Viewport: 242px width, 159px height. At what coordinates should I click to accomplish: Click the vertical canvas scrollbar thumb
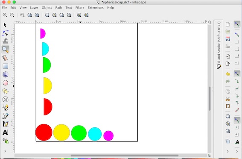coord(210,99)
